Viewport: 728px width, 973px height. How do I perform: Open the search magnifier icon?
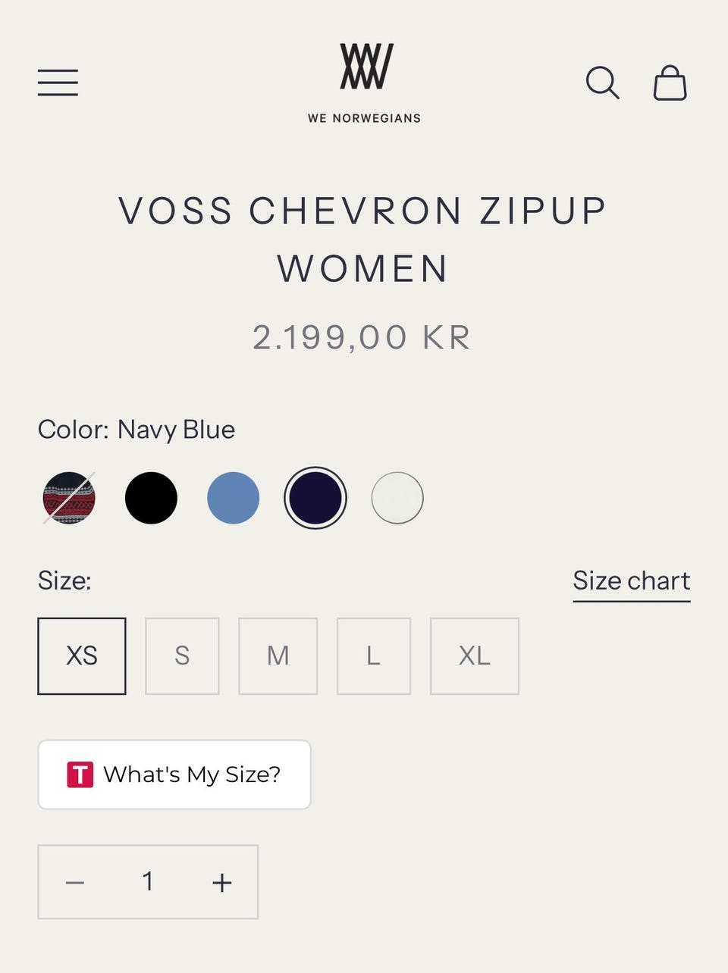[602, 83]
